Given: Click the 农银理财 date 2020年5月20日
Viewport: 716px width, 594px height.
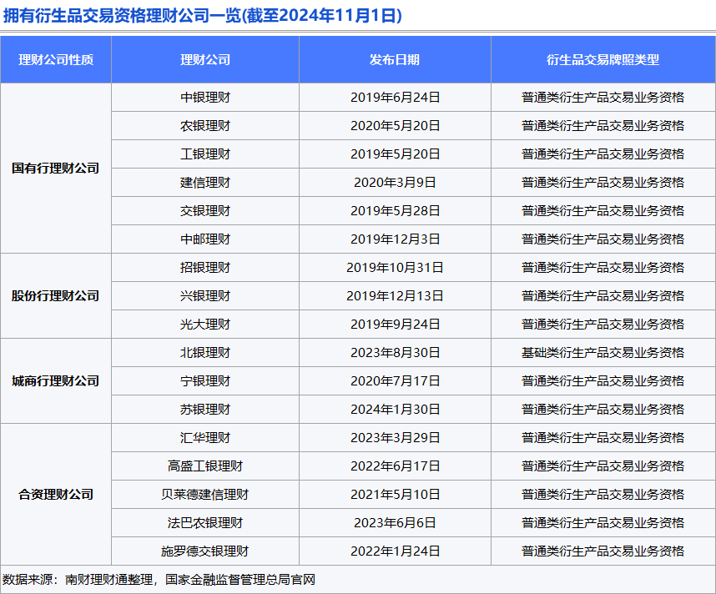Looking at the screenshot, I should coord(395,125).
